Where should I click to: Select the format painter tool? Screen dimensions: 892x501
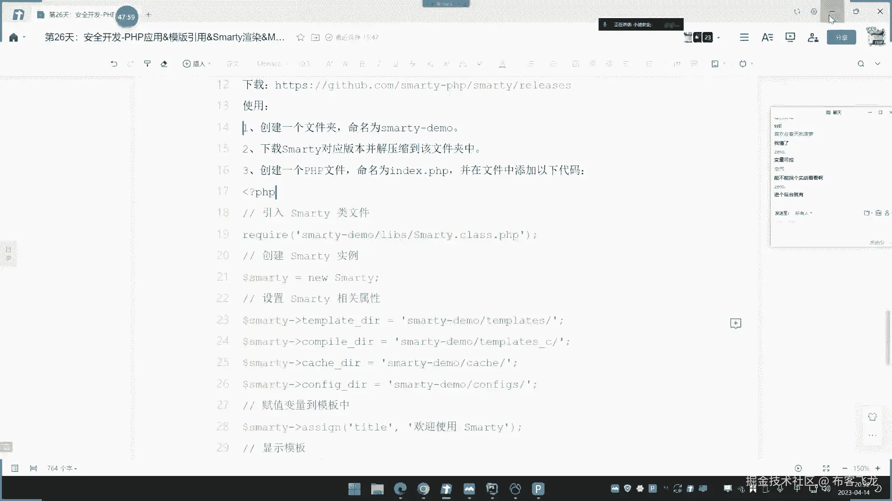[x=147, y=64]
